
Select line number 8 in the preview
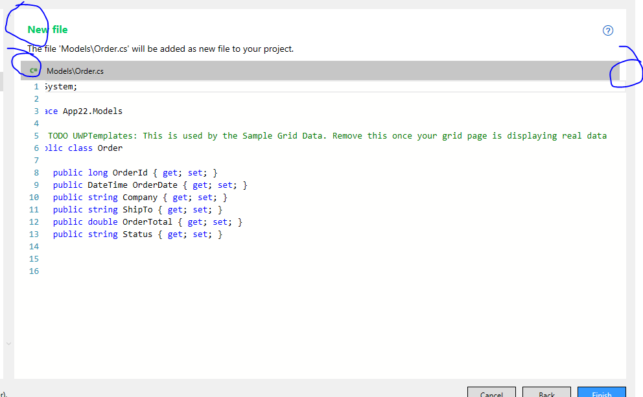click(x=36, y=172)
